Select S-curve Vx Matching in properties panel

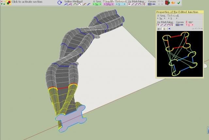point(165,25)
